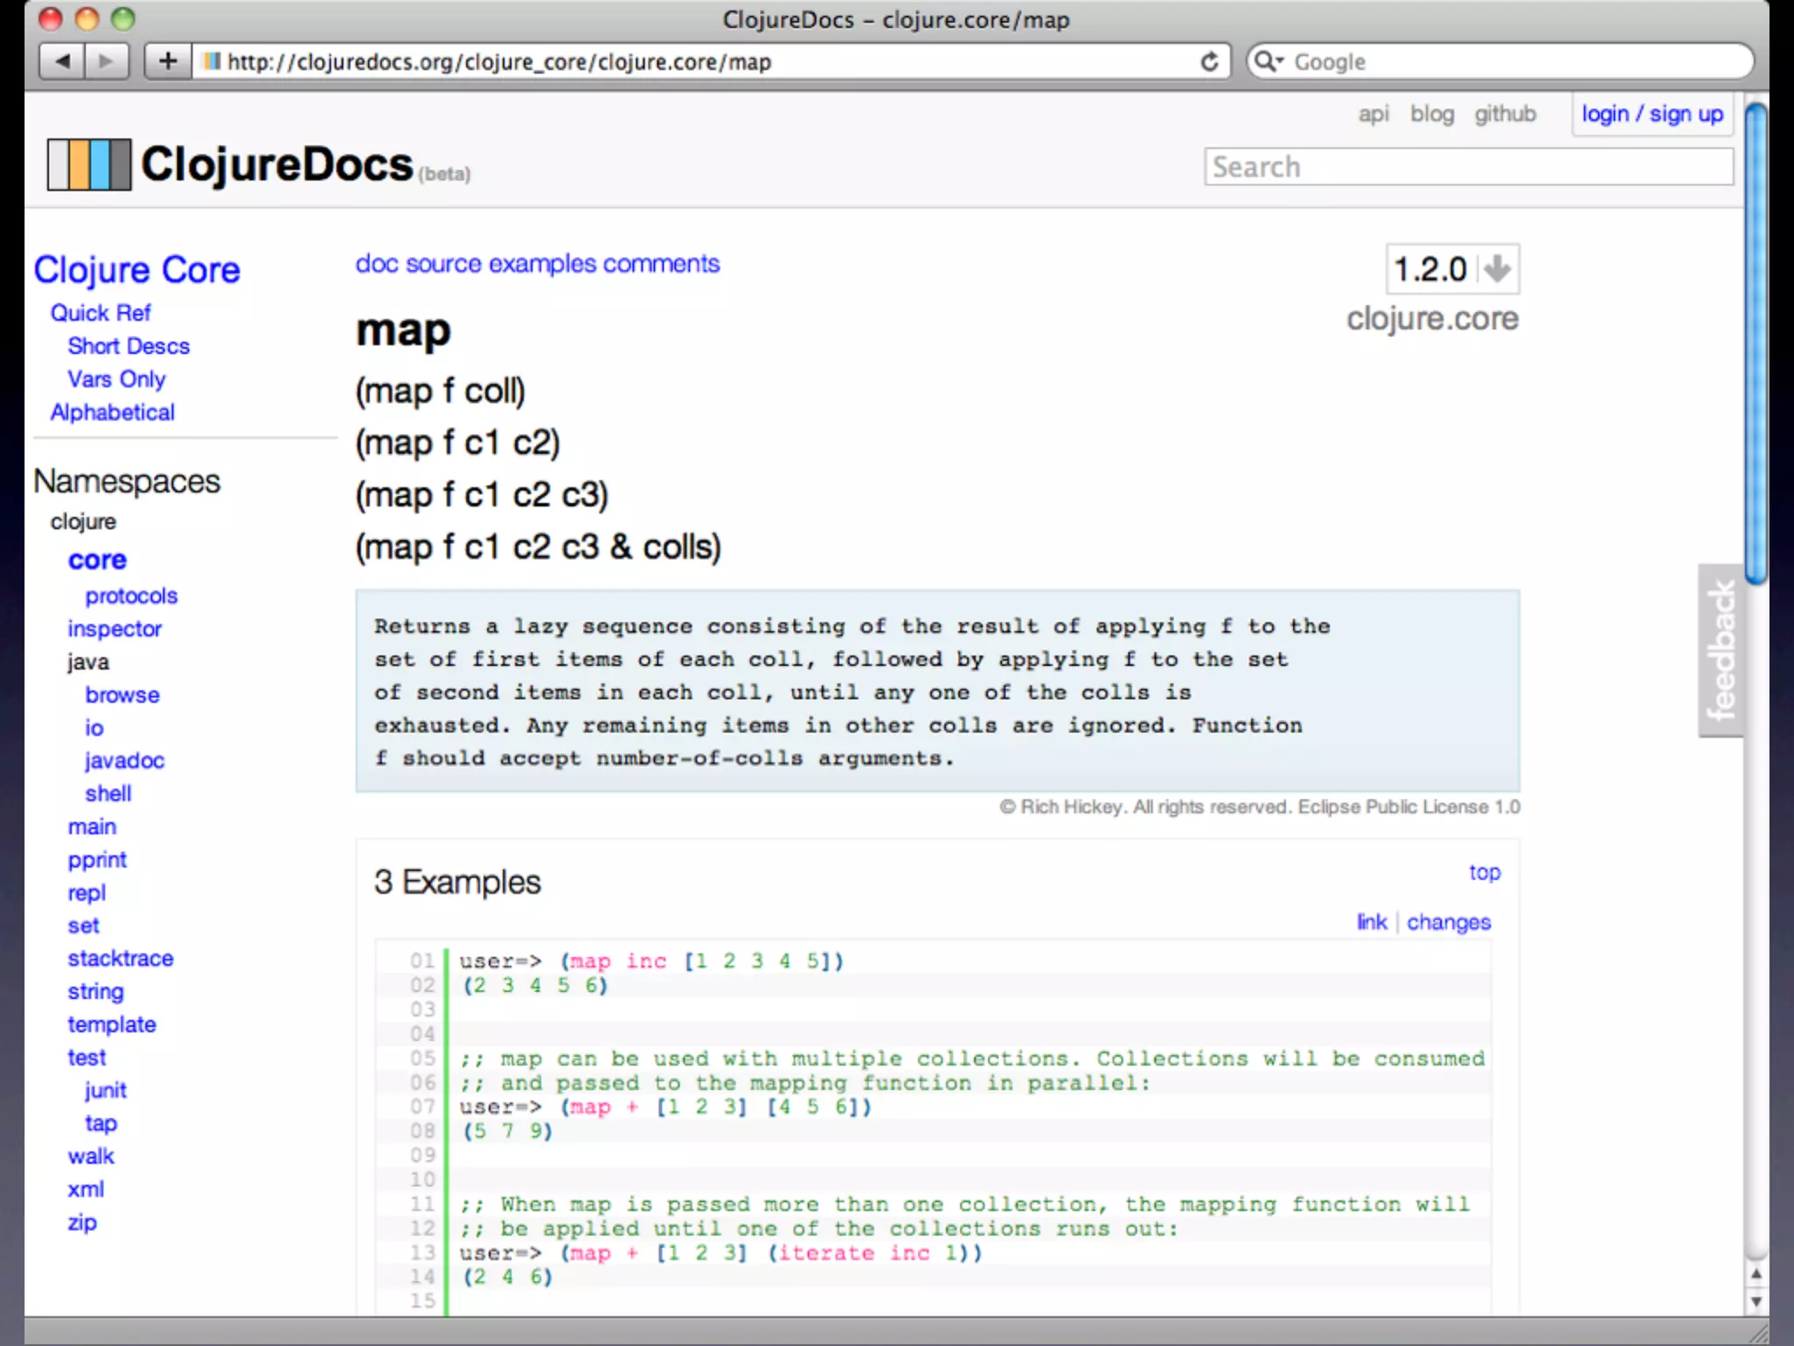The height and width of the screenshot is (1346, 1794).
Task: Select the browse namespace under java
Action: point(123,695)
